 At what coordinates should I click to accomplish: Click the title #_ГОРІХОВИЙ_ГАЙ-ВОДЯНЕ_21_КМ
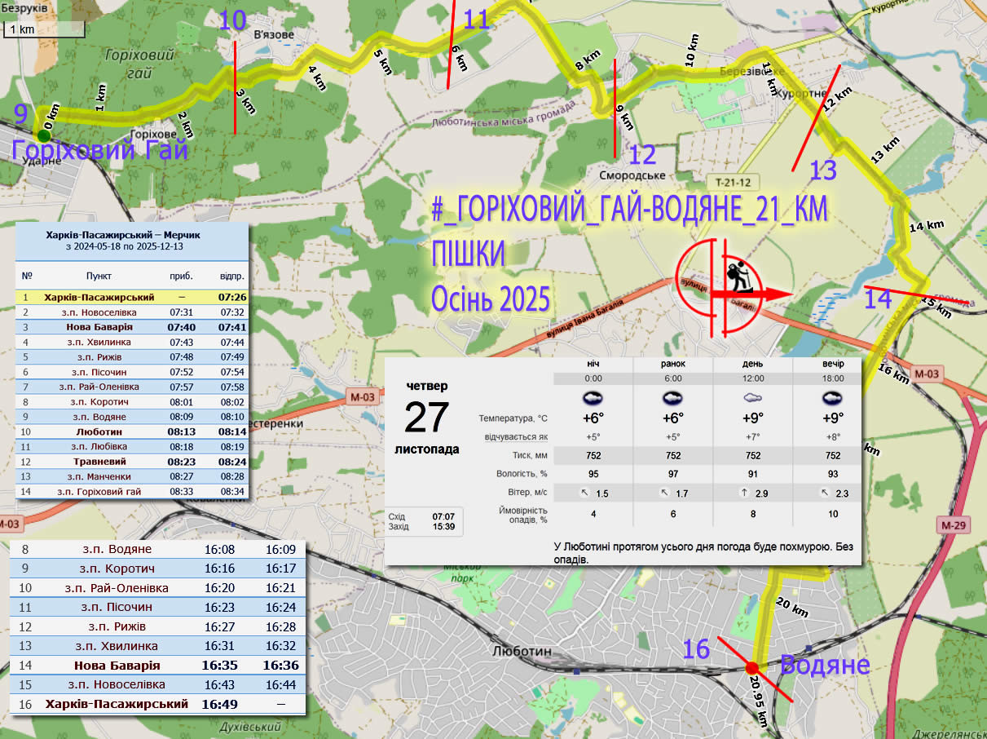coord(629,210)
